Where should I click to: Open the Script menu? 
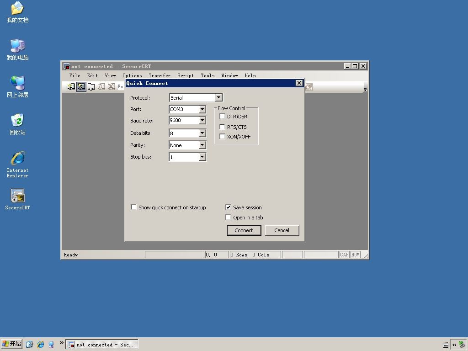click(x=186, y=75)
